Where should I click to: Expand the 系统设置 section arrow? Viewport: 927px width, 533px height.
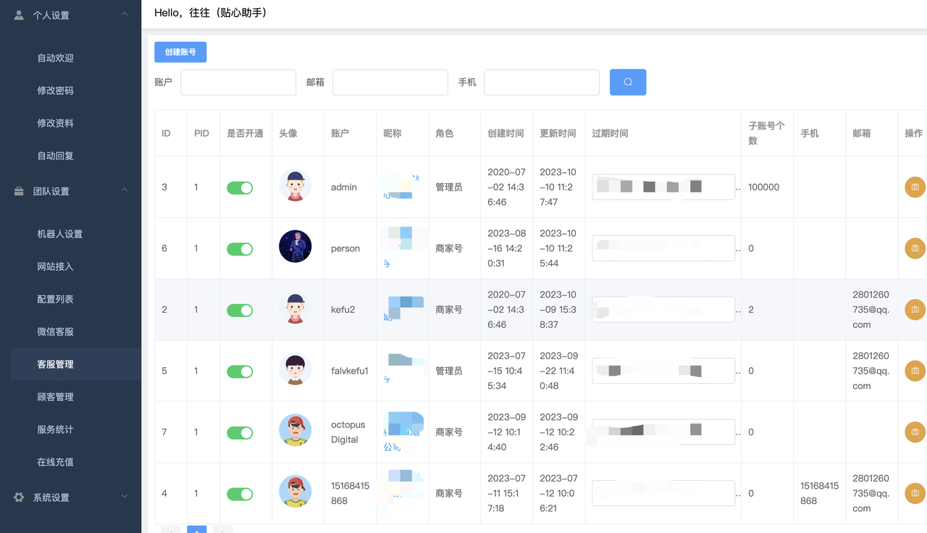click(125, 497)
